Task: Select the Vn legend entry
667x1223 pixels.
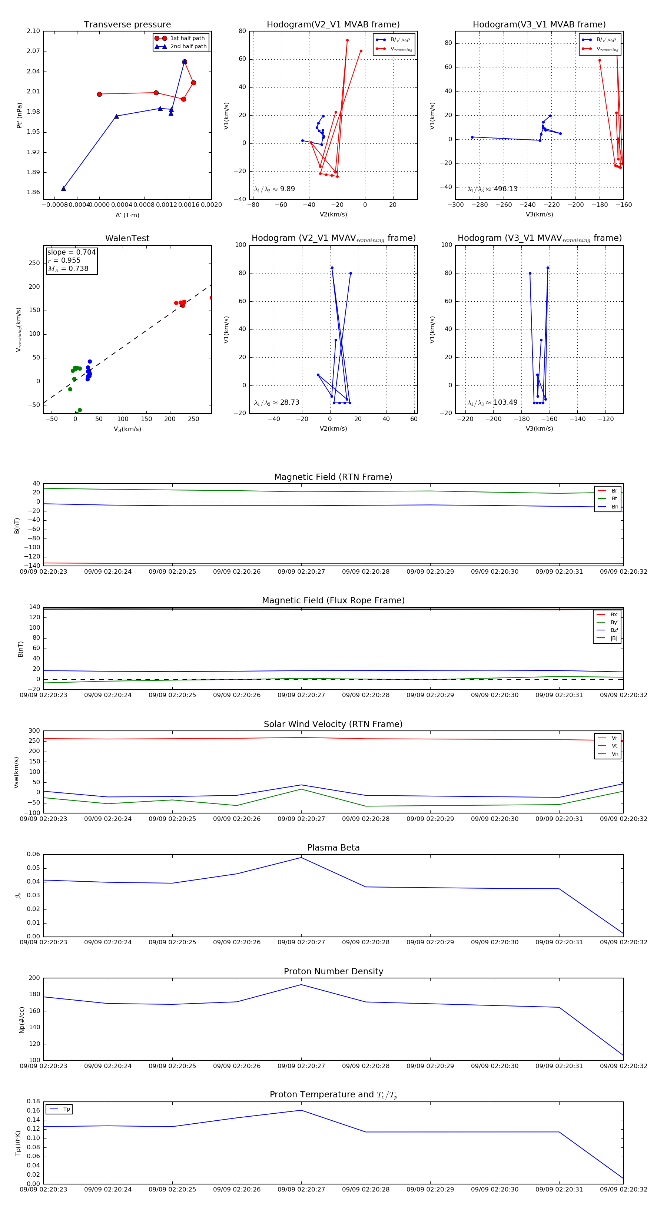Action: click(x=608, y=754)
